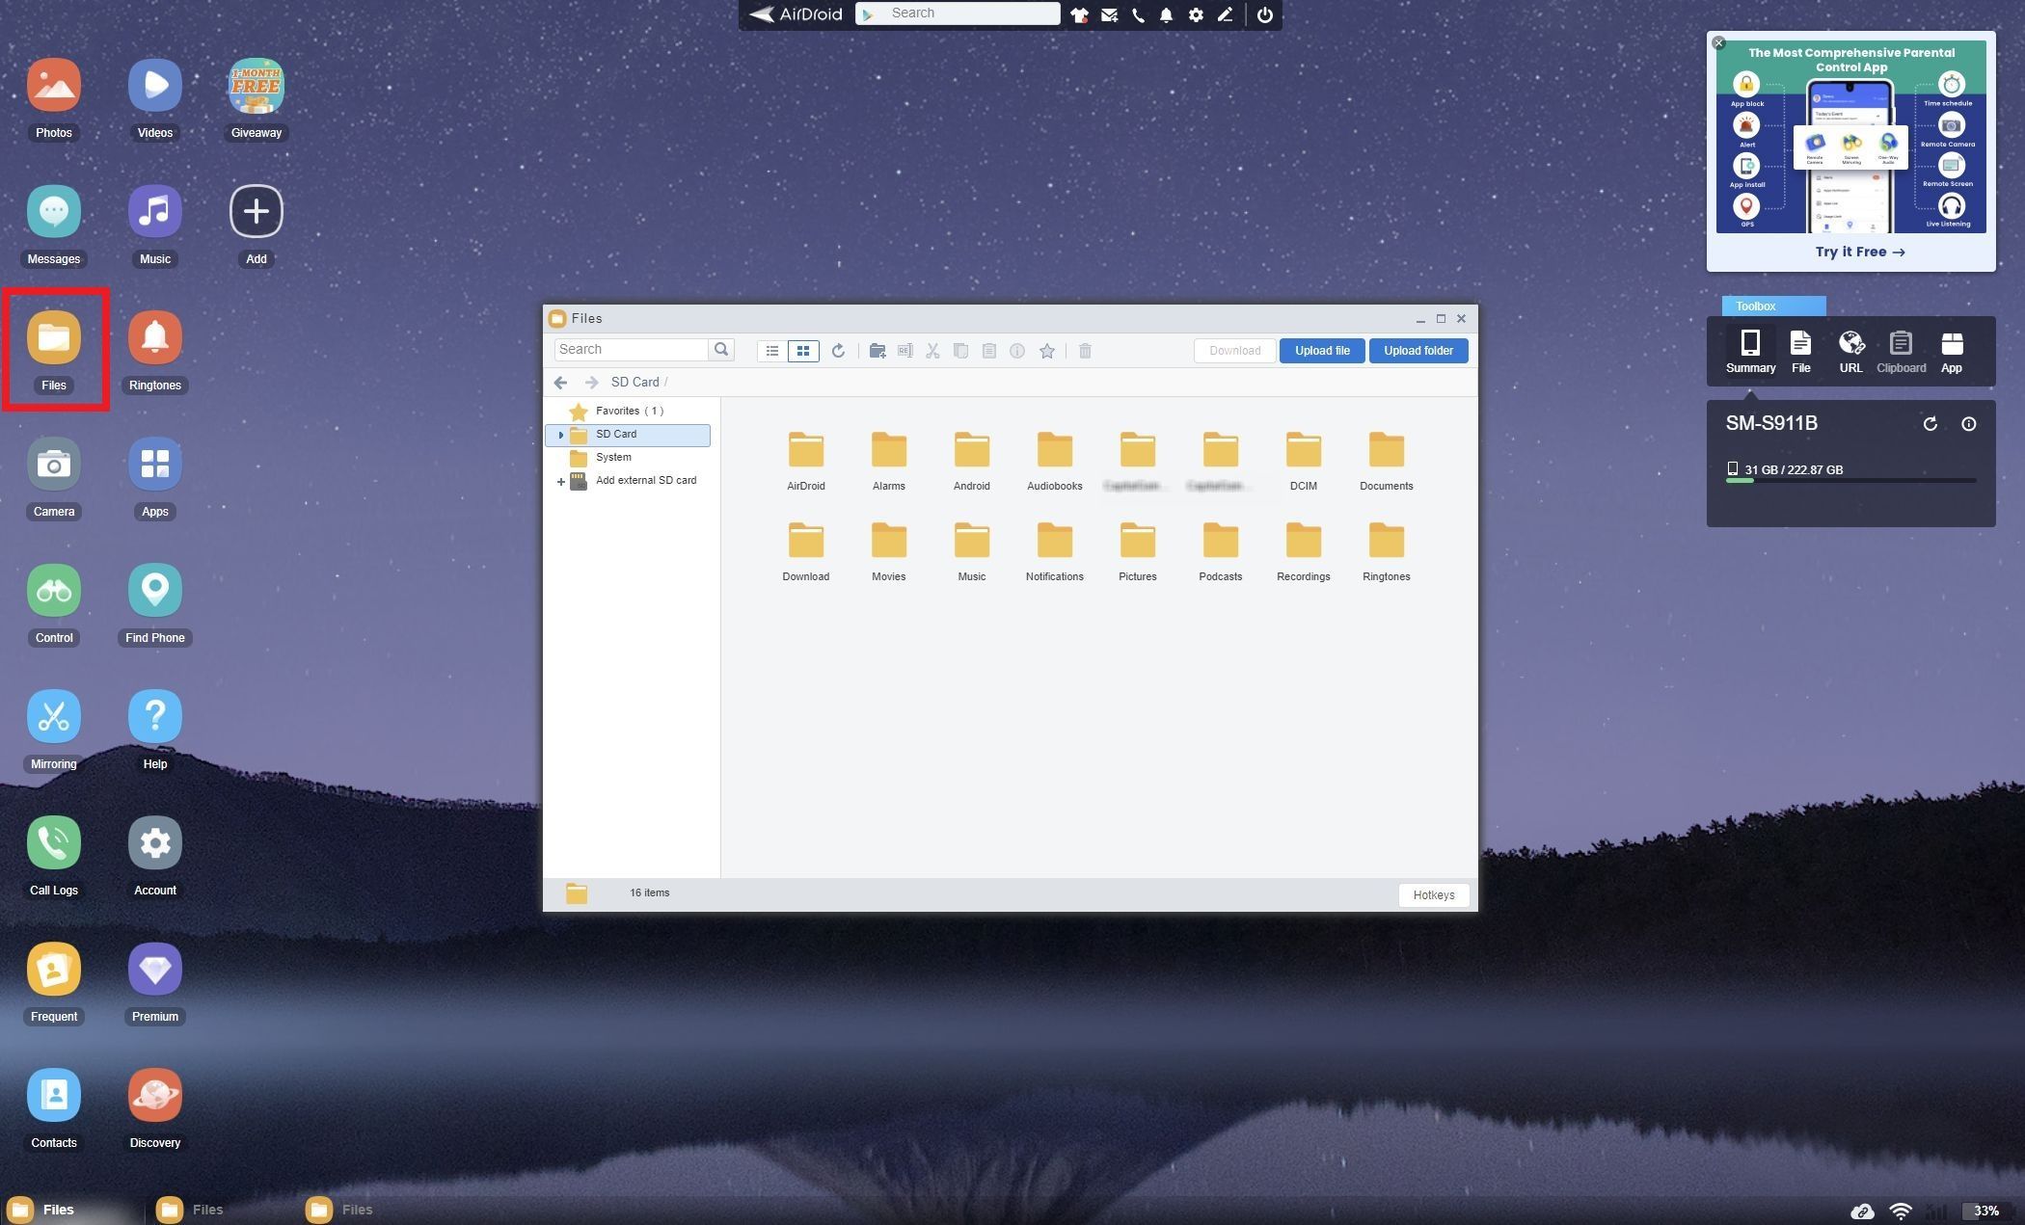
Task: Expand the SD Card tree node
Action: coord(561,434)
